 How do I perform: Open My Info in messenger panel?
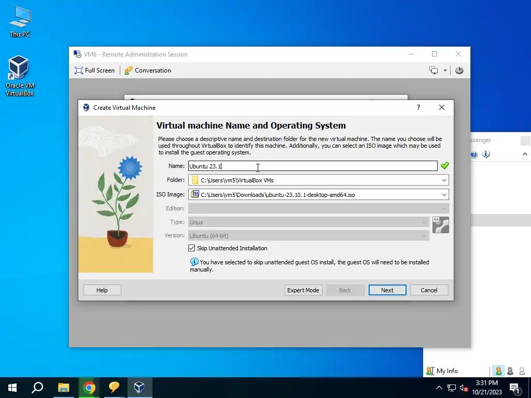(x=442, y=371)
